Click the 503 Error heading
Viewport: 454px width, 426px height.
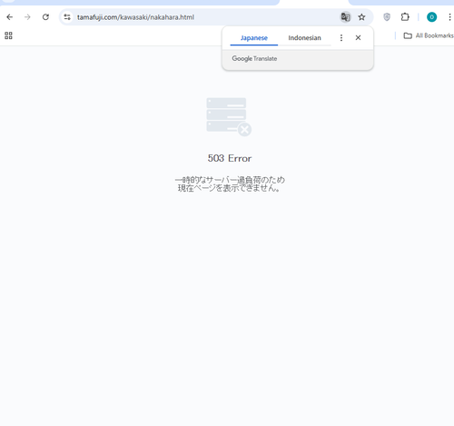(x=230, y=158)
